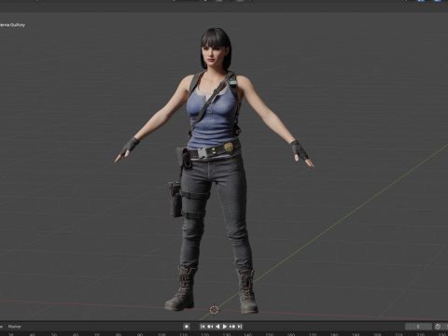Jump to the timeline start frame
The image size is (448, 336).
[203, 327]
